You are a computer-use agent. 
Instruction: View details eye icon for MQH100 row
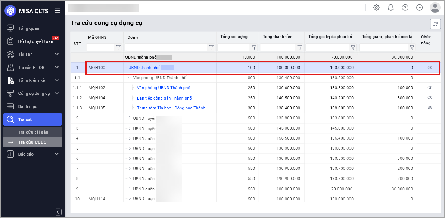(x=430, y=68)
